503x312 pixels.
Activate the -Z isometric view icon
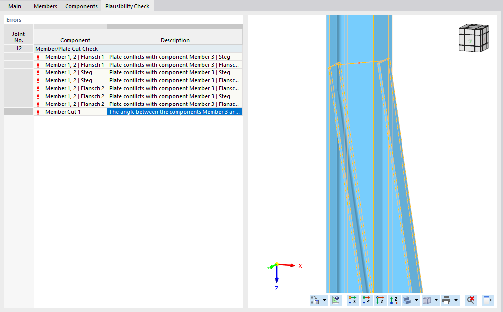tap(394, 300)
